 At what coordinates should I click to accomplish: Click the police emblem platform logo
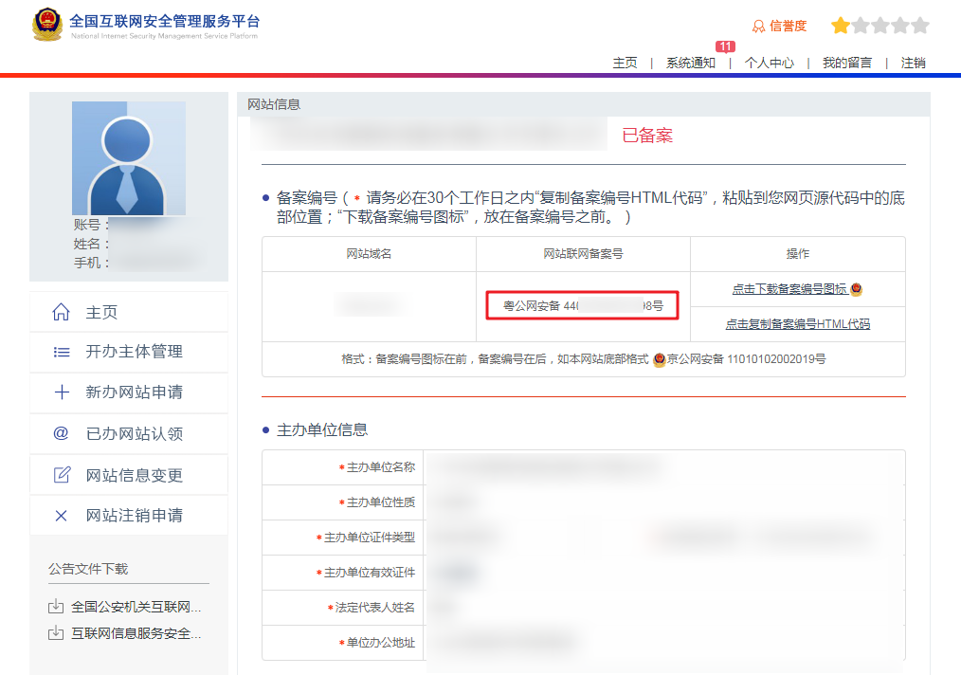(x=47, y=27)
